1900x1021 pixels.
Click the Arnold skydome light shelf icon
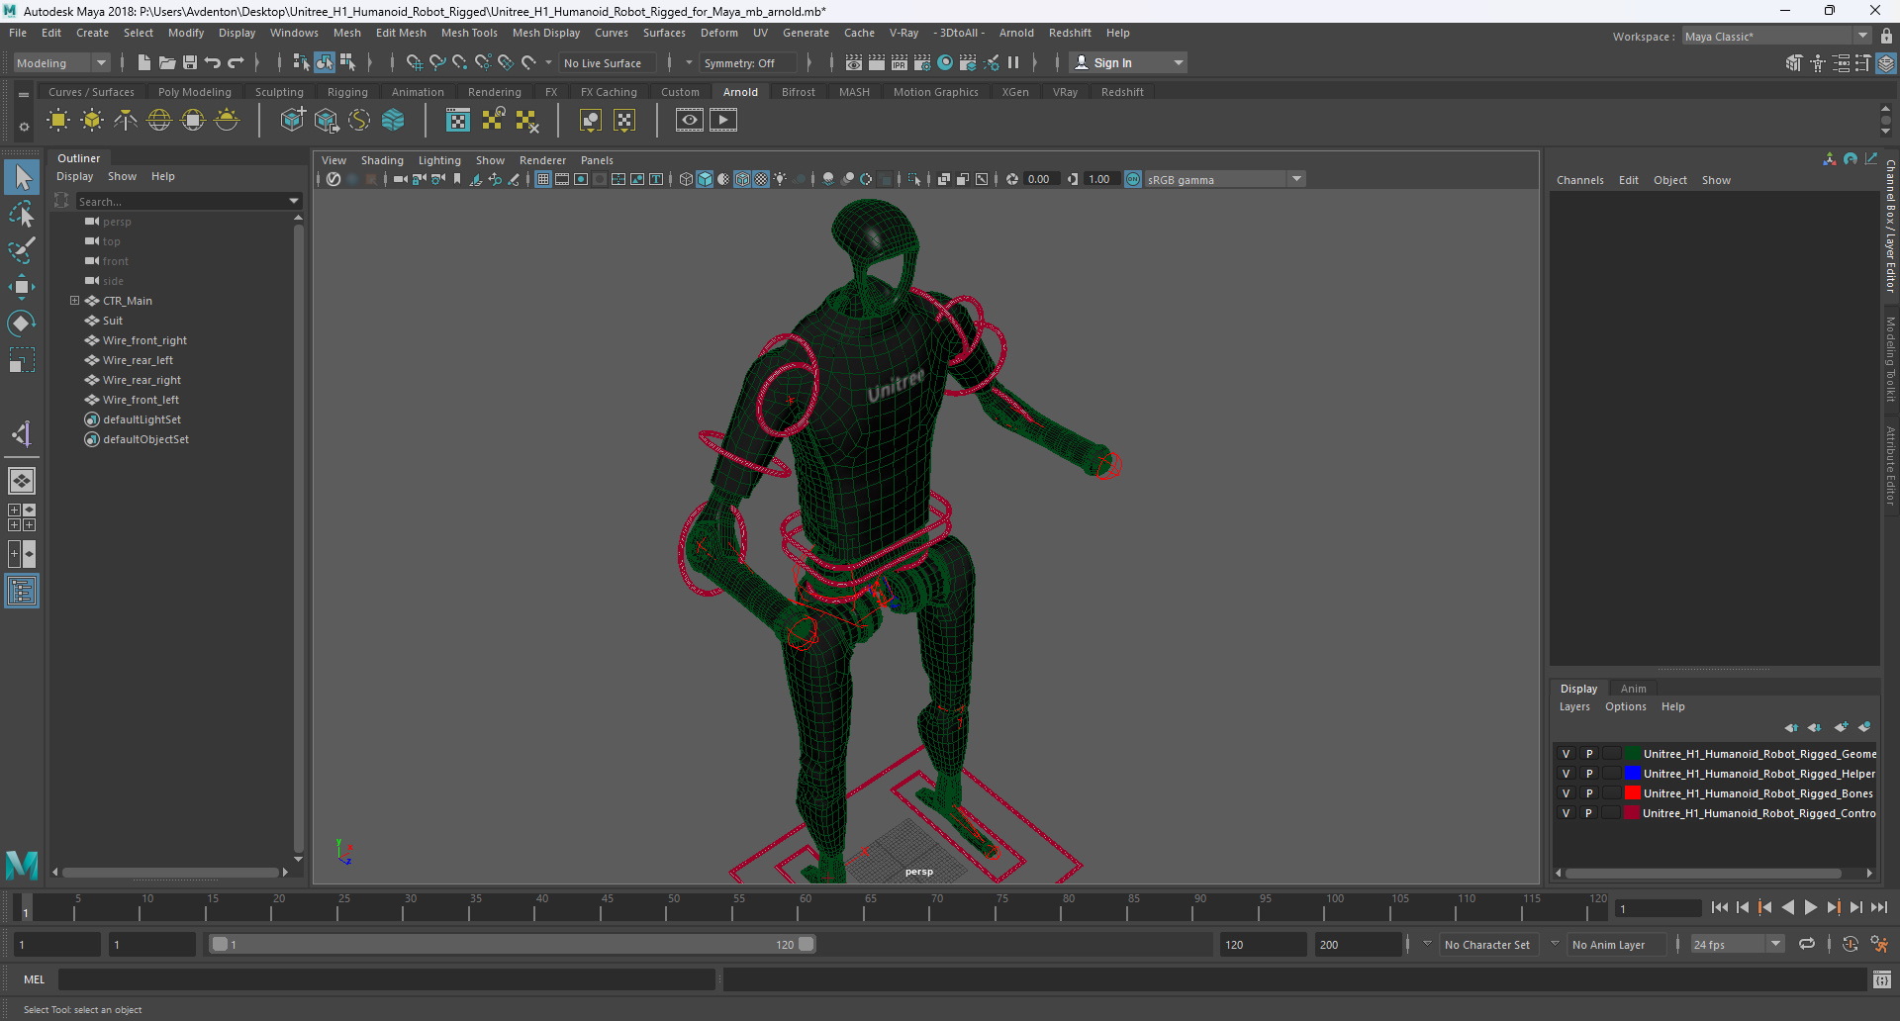159,121
